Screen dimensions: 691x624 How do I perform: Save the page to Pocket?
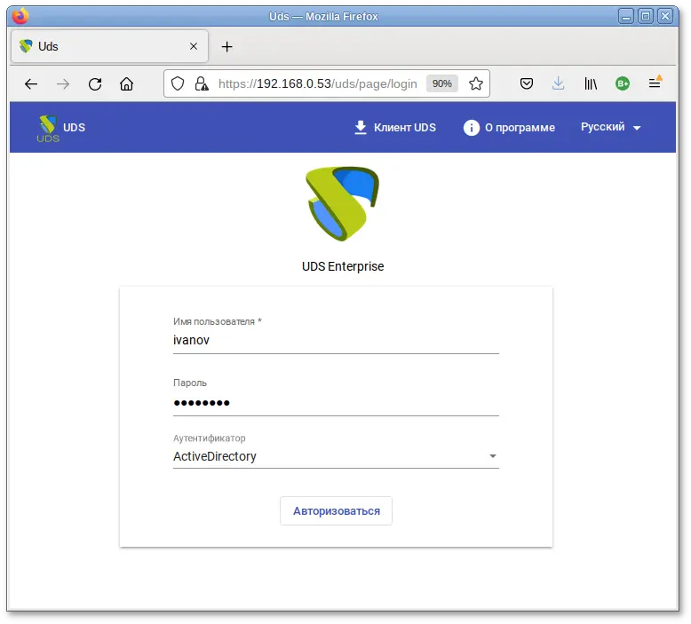527,83
